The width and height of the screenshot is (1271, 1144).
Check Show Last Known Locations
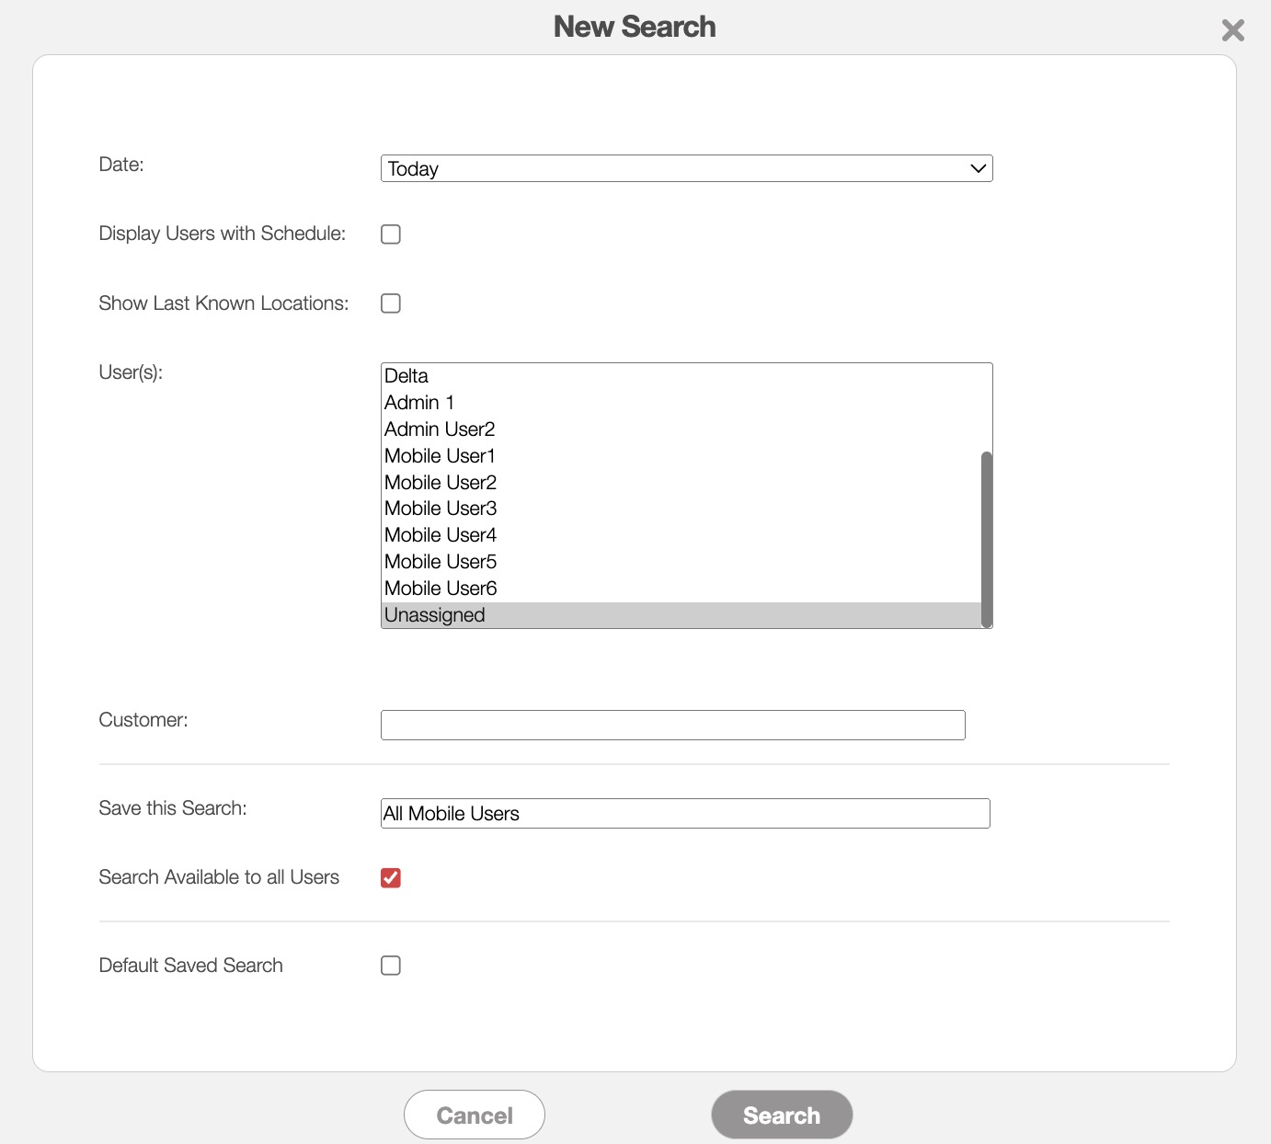tap(391, 303)
